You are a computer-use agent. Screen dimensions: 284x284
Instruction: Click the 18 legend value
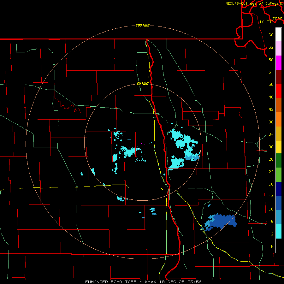pos(271,184)
